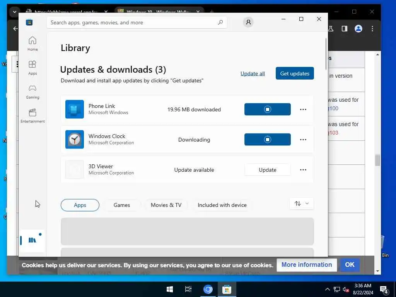This screenshot has width=396, height=297.
Task: Click the Microsoft Store logo icon
Action: 29,22
